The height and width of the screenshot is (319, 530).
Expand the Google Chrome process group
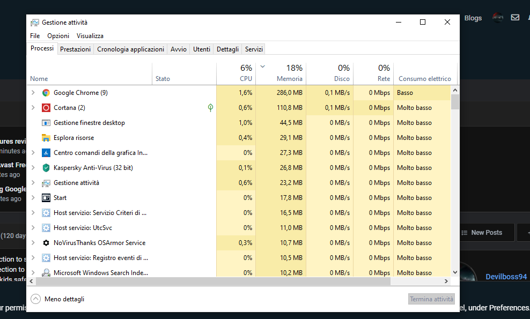point(33,93)
